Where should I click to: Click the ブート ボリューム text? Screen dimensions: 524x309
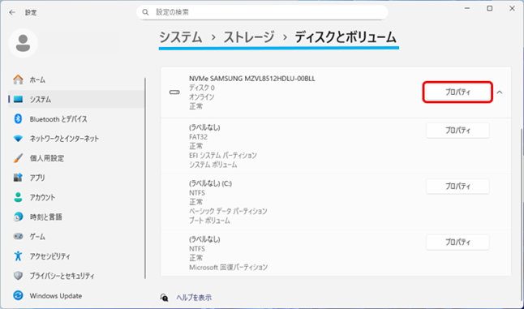209,221
